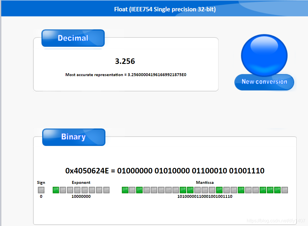Click the Binary section header badge
The width and height of the screenshot is (308, 226).
tap(74, 137)
